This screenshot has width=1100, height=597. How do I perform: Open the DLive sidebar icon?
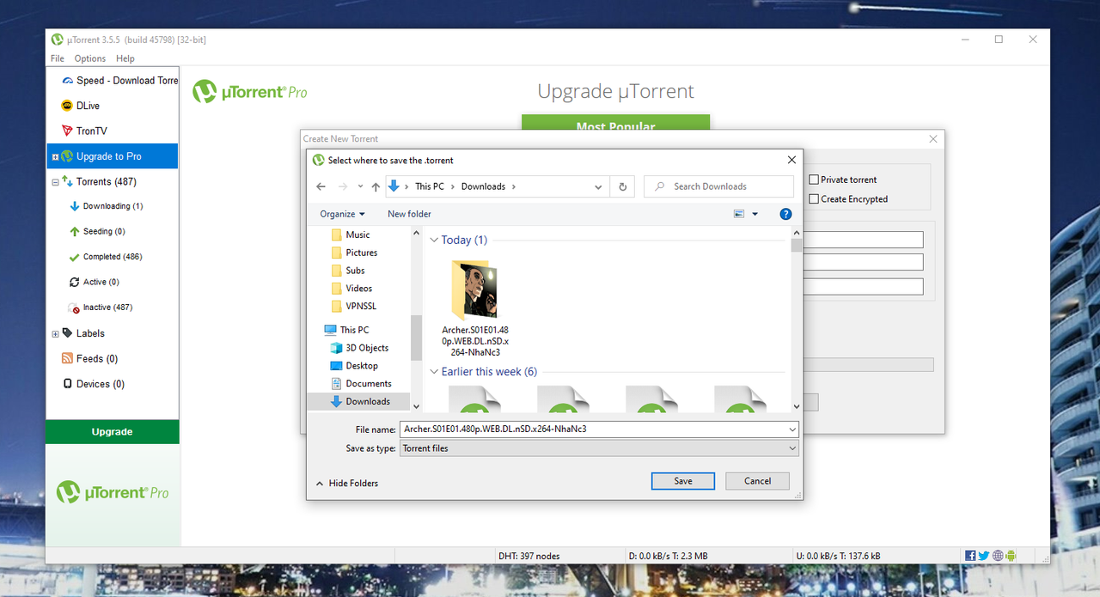click(x=67, y=106)
